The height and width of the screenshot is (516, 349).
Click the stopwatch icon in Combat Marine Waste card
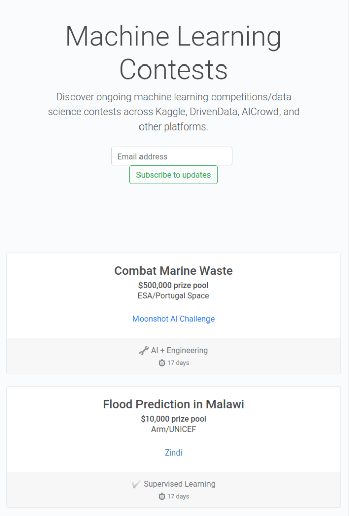[x=162, y=363]
